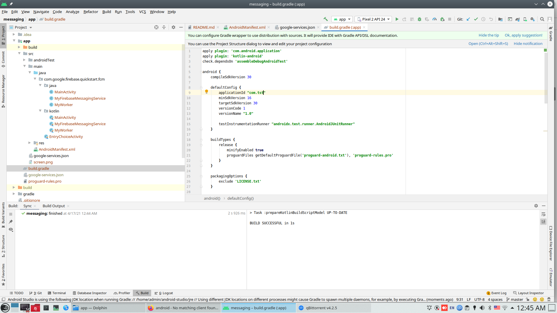
Task: Open the app run configuration dropdown
Action: (x=342, y=19)
